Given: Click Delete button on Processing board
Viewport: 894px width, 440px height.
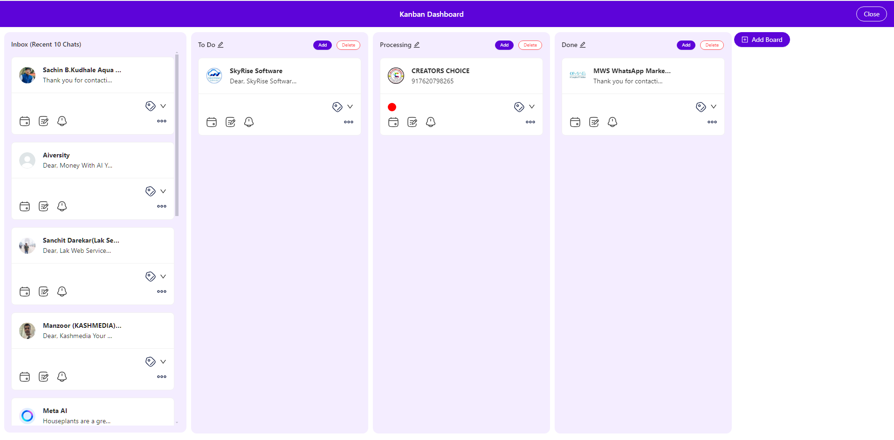Looking at the screenshot, I should [x=530, y=46].
